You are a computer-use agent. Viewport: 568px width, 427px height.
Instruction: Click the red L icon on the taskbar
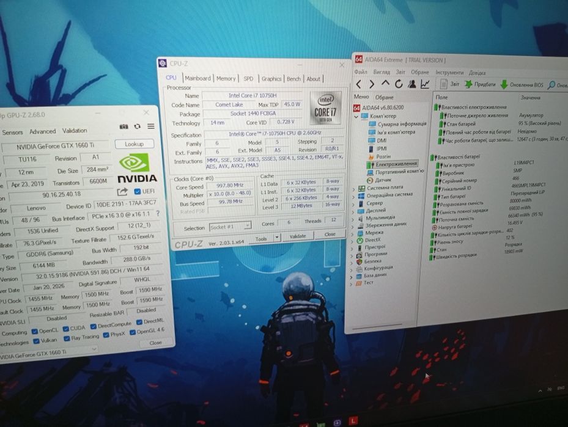(353, 421)
